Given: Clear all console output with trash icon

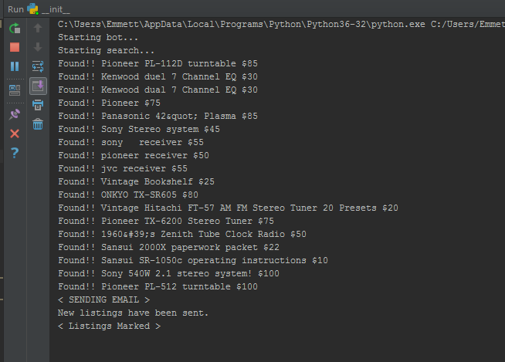Looking at the screenshot, I should point(38,123).
